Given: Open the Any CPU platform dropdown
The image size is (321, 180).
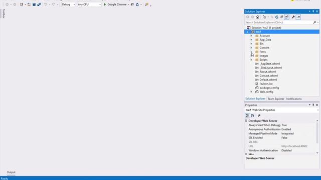Looking at the screenshot, I should 89,4.
